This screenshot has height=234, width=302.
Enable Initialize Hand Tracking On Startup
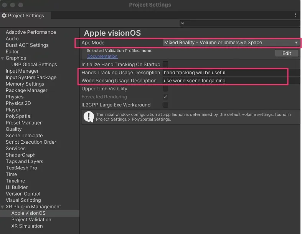pyautogui.click(x=165, y=65)
